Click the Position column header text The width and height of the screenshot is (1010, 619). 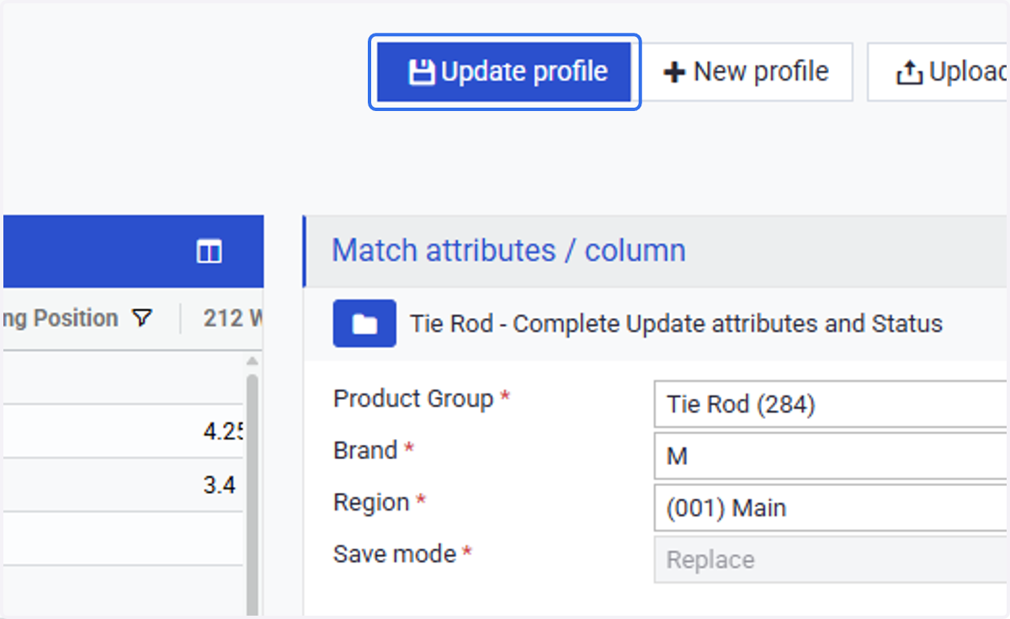(60, 318)
